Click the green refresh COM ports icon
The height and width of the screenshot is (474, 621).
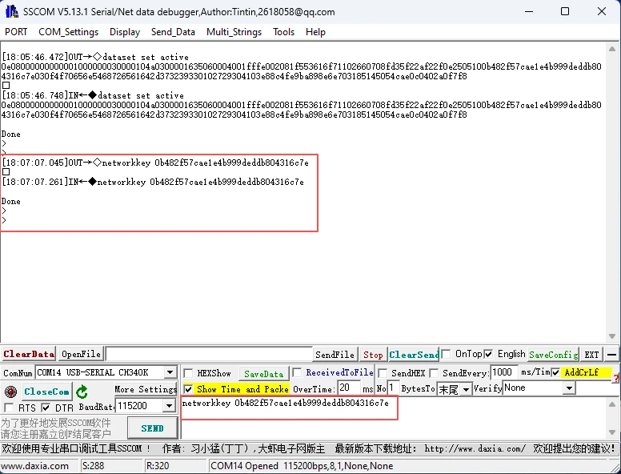coord(82,392)
